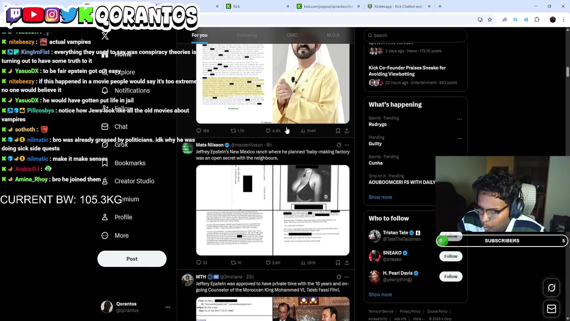Follow H. Pearl Davis
Viewport: 570px width, 321px height.
coord(451,276)
